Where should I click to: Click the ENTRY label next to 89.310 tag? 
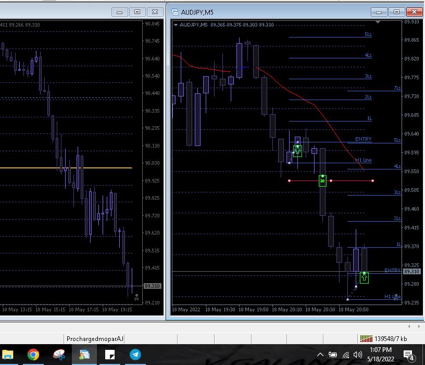pos(392,270)
